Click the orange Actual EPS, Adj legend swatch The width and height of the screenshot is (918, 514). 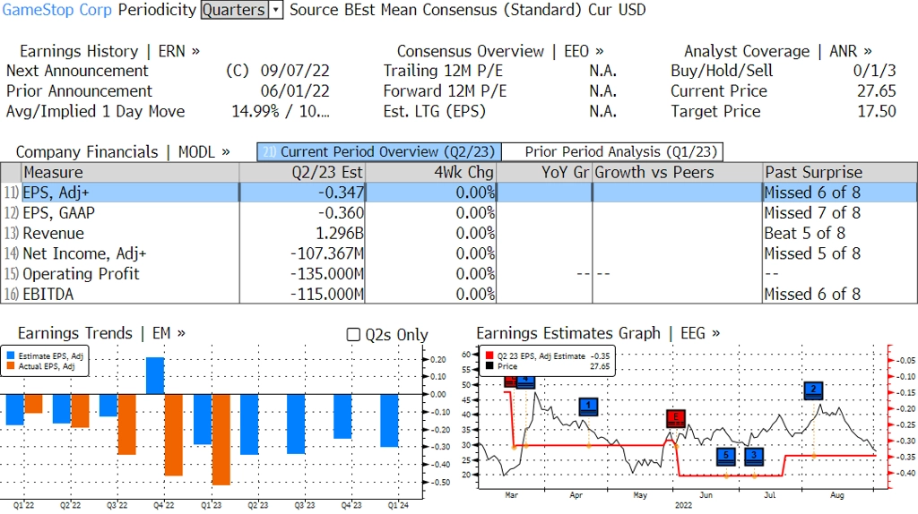11,366
